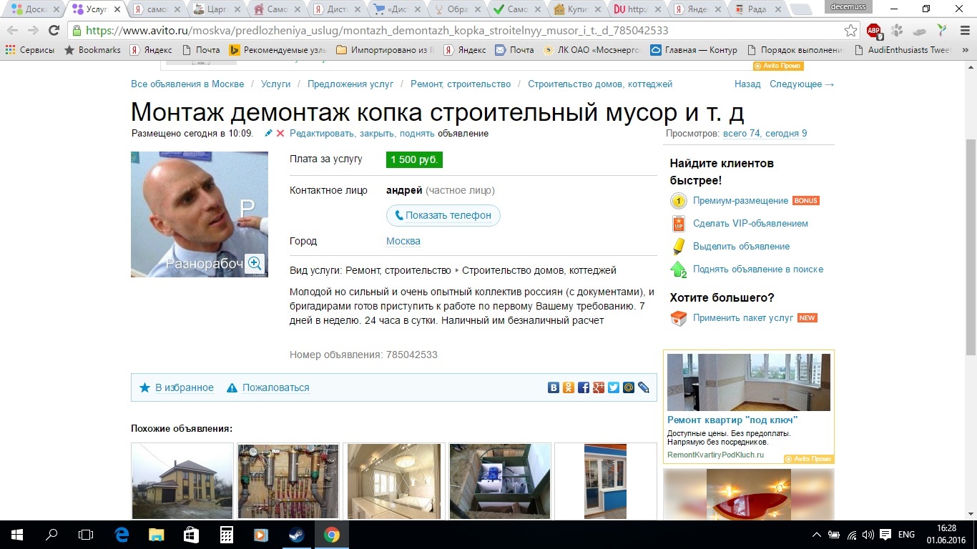This screenshot has height=549, width=977.
Task: Switch to the Рада browser tab
Action: 760,9
